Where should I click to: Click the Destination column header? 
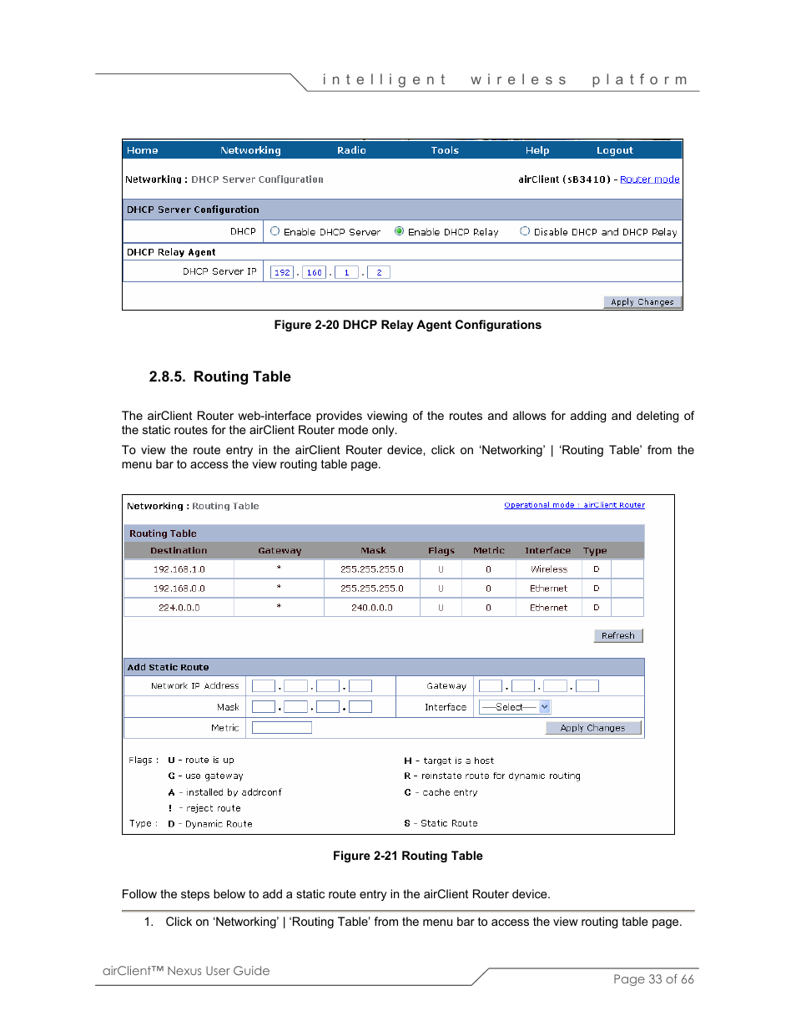point(179,551)
